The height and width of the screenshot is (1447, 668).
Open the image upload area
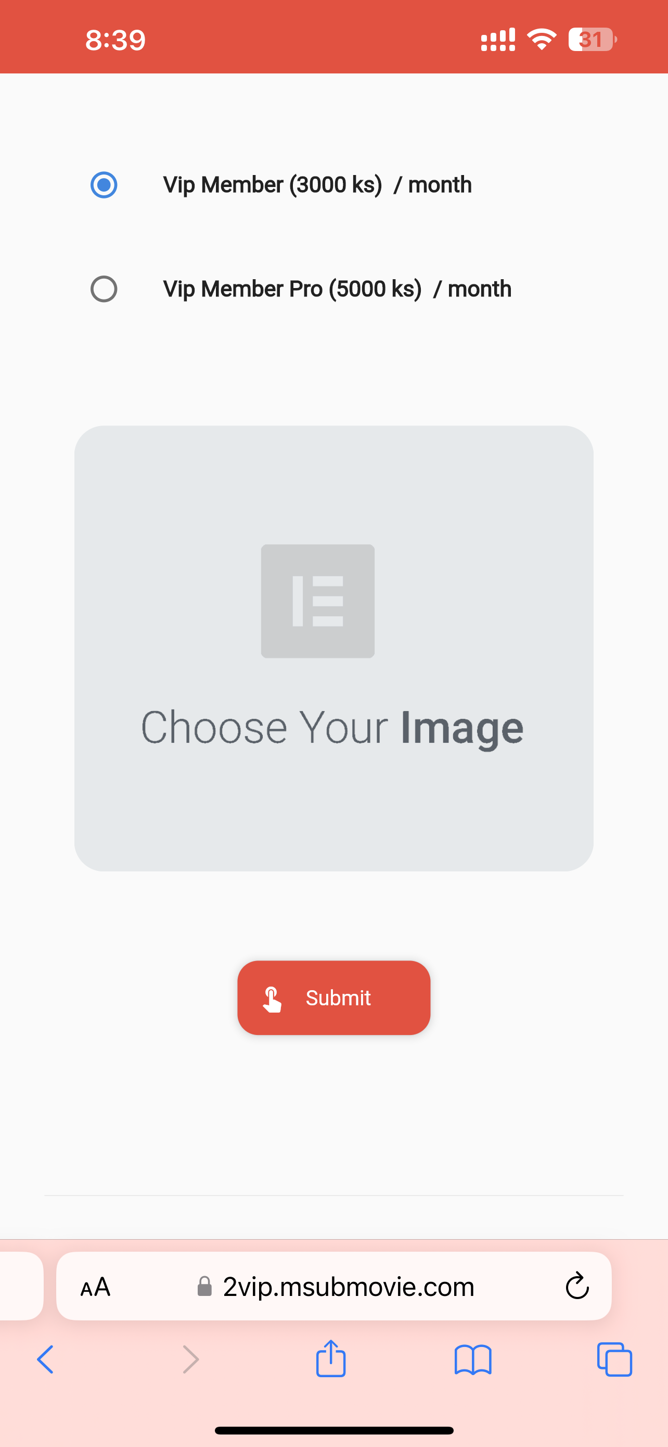[x=333, y=648]
